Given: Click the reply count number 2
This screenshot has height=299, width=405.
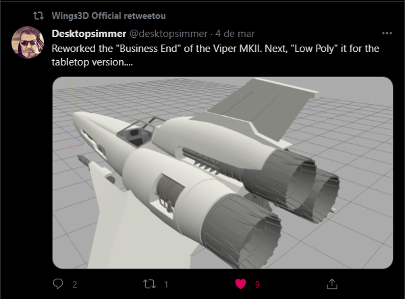Looking at the screenshot, I should 75,285.
